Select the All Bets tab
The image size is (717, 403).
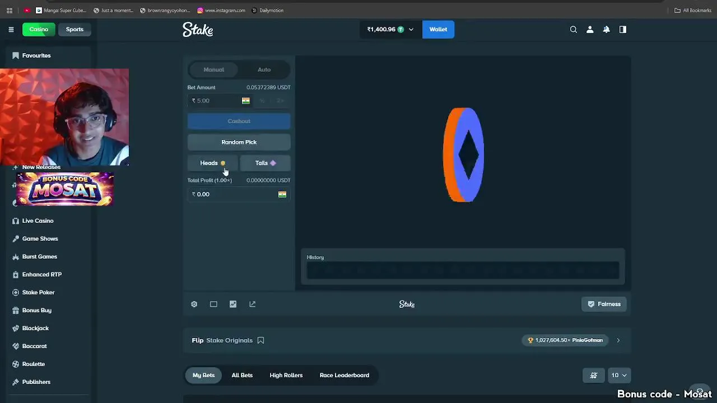pyautogui.click(x=242, y=375)
